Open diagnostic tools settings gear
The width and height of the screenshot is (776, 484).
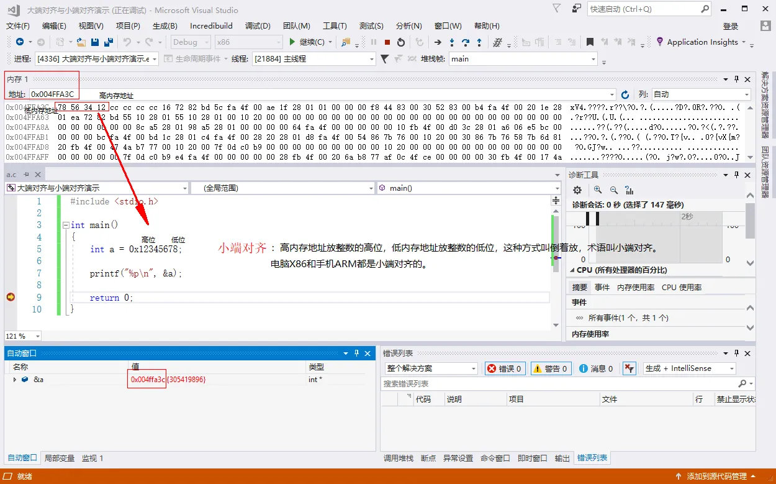[577, 190]
